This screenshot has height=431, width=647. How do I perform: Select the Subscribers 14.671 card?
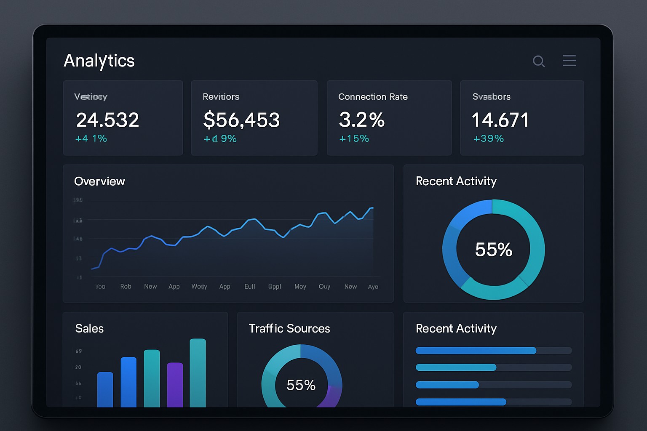[x=522, y=118]
